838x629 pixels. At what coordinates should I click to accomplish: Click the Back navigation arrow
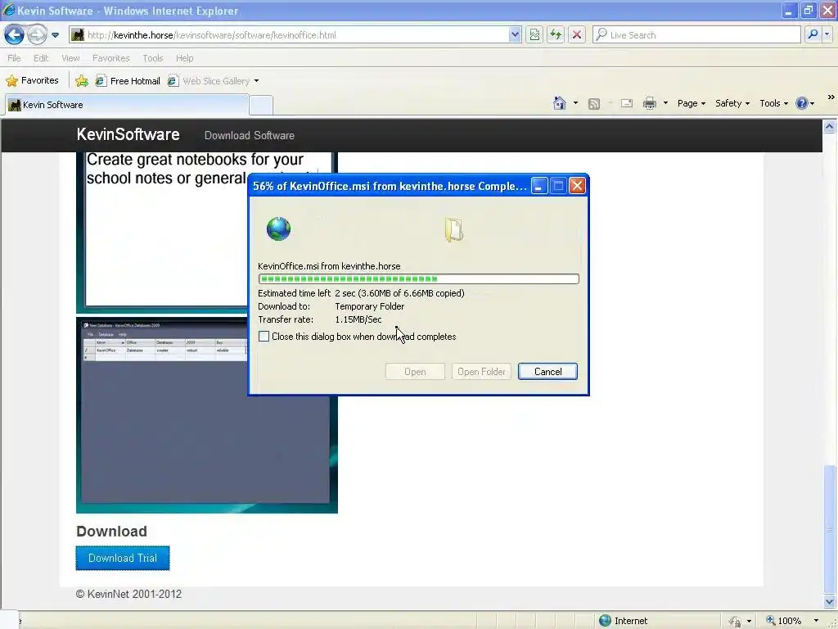14,35
